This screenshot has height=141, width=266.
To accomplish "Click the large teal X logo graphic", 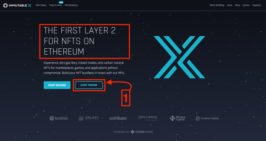I will (x=179, y=57).
